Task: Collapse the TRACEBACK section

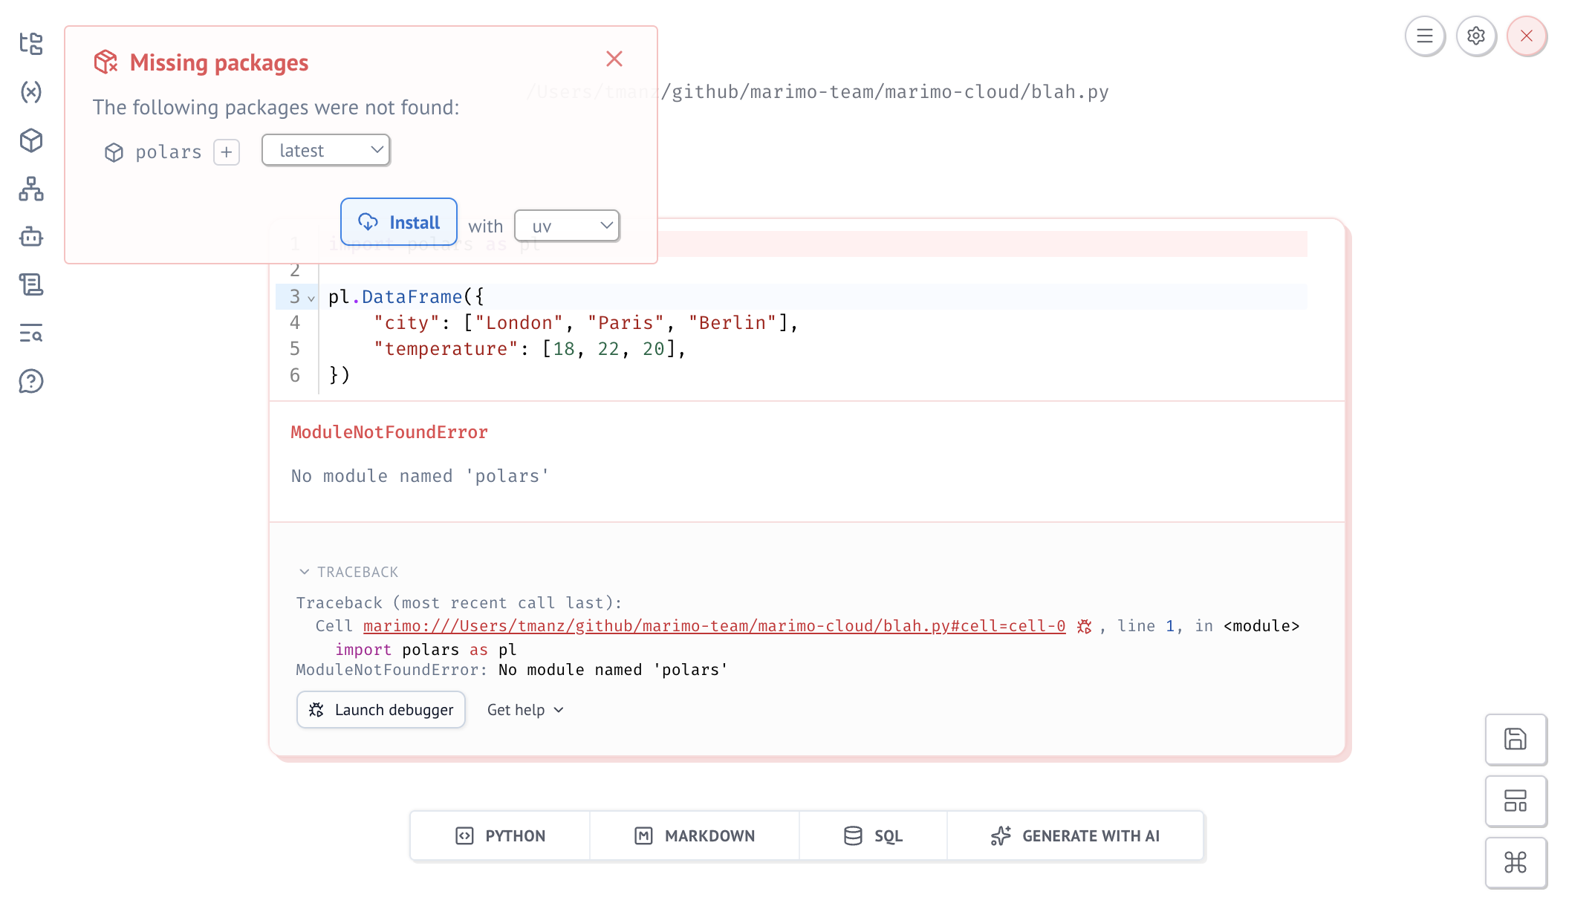Action: (x=348, y=572)
